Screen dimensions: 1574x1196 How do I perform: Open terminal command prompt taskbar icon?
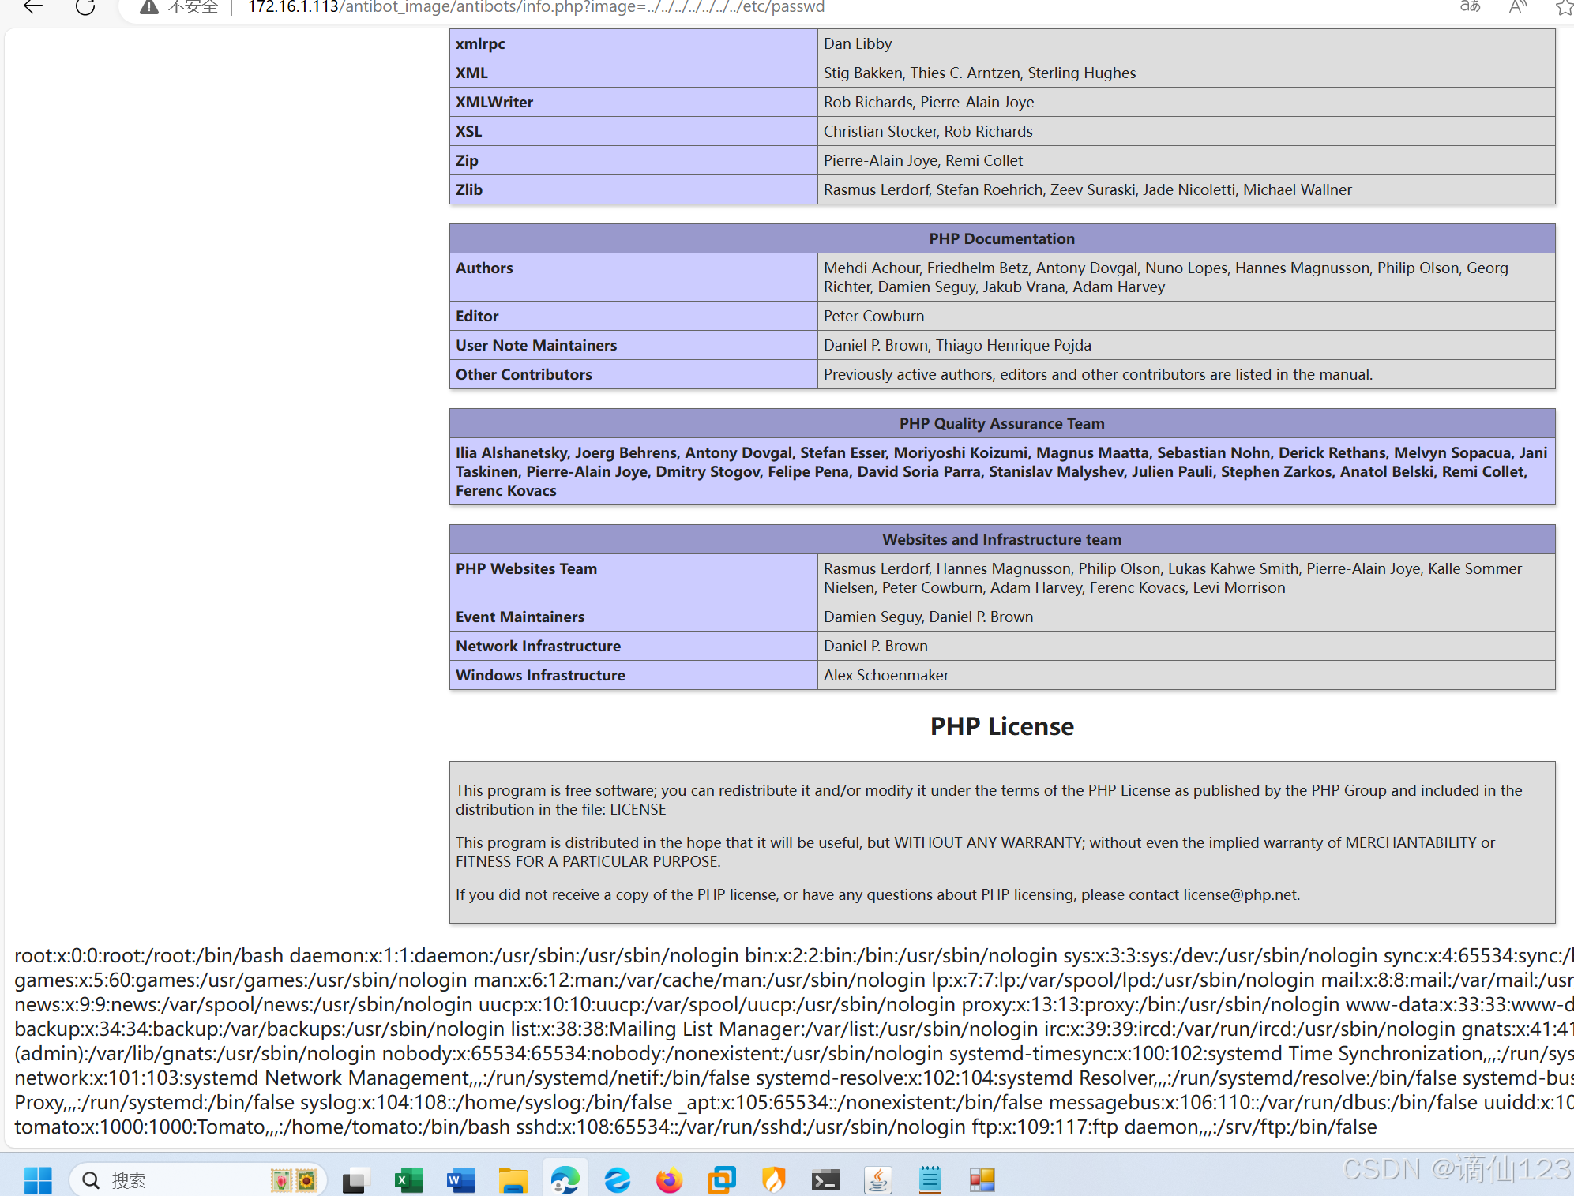[825, 1180]
